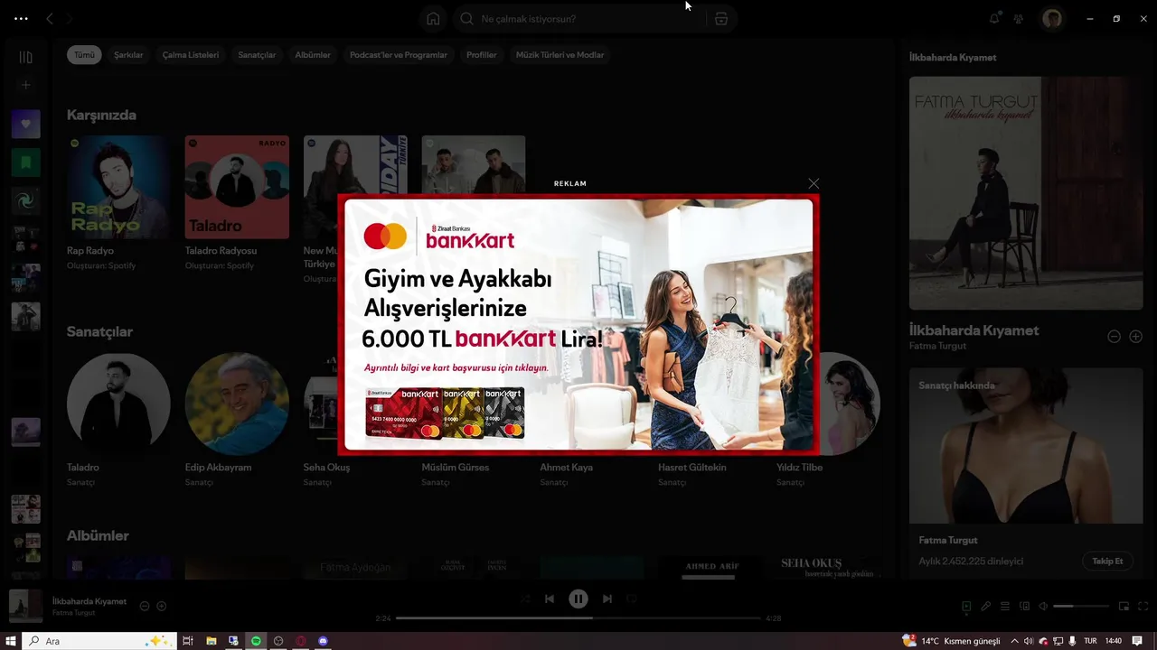Open the Rap Radyo cover thumbnail

(118, 187)
